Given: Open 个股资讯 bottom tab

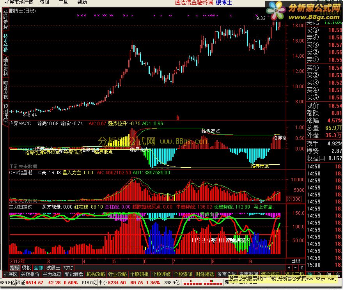Looking at the screenshot, I should coord(183,274).
